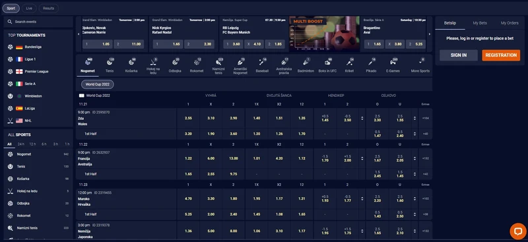Screen dimensions: 528x242
Task: Expand total options for Maroko vs Hrvaška
Action: pyautogui.click(x=414, y=198)
